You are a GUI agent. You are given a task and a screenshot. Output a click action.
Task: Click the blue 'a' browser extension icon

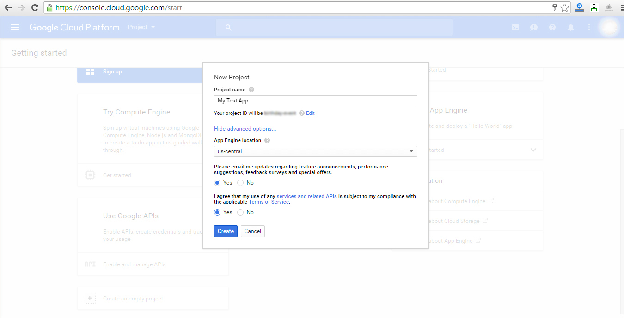[x=579, y=7]
